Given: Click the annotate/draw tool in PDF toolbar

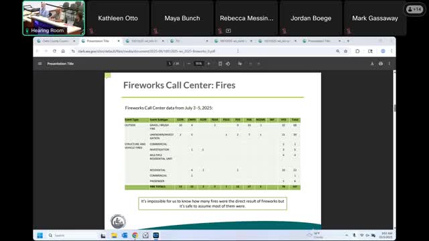Looking at the screenshot, I should click(240, 64).
